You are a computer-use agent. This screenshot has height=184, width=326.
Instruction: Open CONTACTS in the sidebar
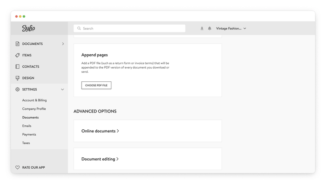tap(31, 66)
